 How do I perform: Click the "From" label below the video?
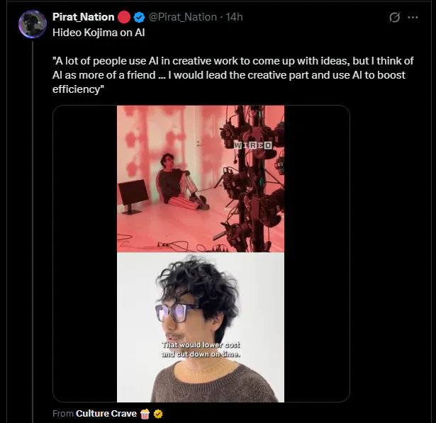(x=63, y=413)
